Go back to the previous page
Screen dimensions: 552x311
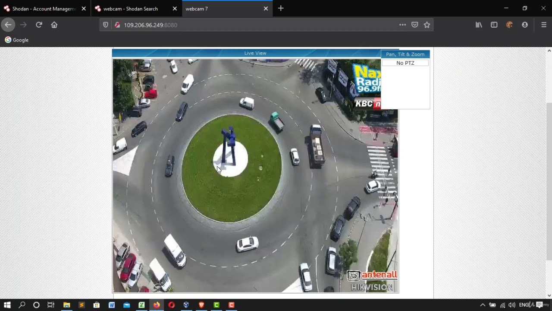tap(8, 25)
